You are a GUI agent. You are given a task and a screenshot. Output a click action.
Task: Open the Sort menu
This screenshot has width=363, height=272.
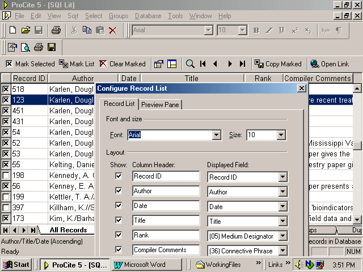point(73,16)
